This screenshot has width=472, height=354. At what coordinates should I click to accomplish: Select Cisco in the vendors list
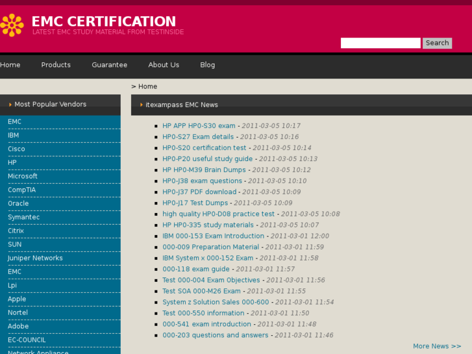[x=16, y=149]
